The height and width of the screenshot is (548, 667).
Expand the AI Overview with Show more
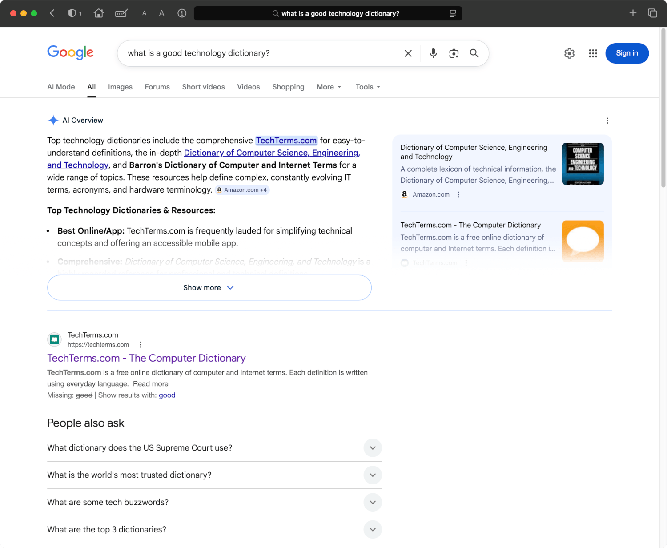209,287
